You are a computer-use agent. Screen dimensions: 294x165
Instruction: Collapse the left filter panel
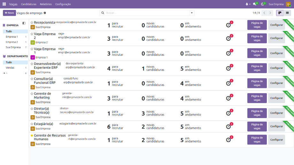24,23
